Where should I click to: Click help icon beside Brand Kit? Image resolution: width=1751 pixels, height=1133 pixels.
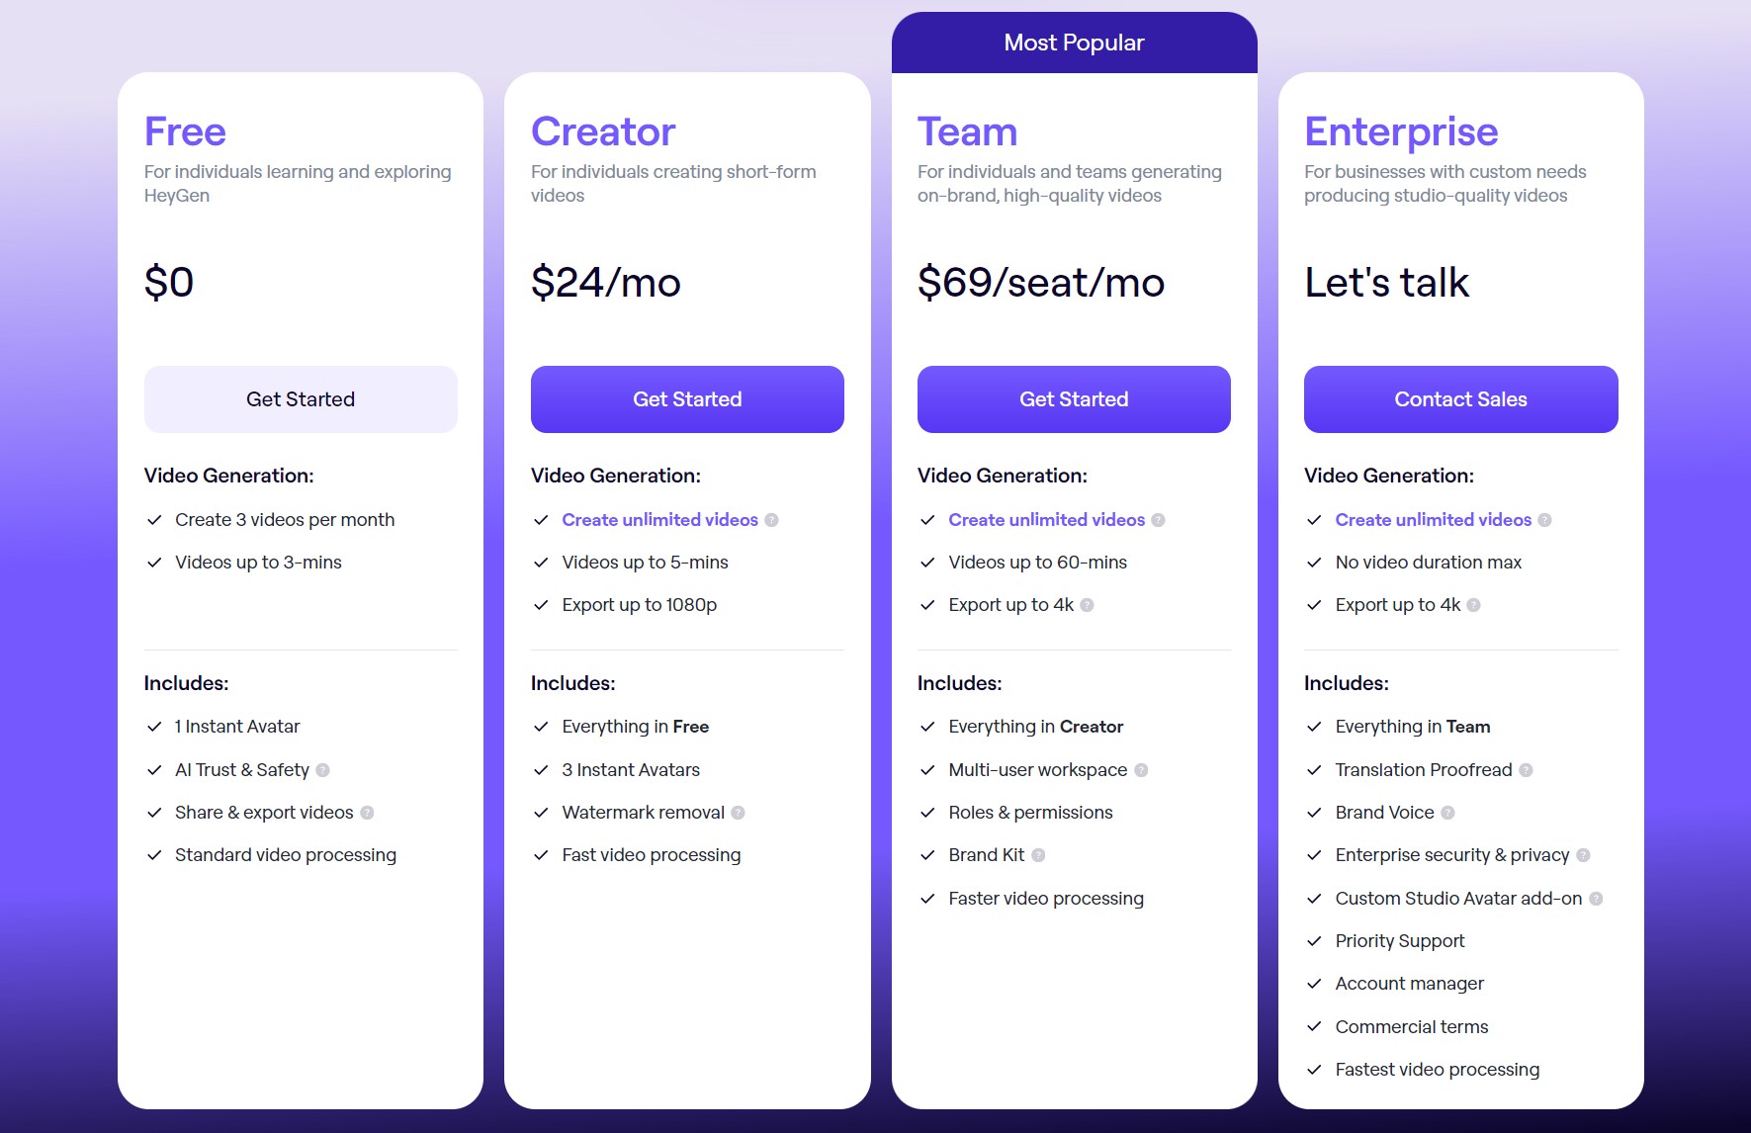[1038, 855]
